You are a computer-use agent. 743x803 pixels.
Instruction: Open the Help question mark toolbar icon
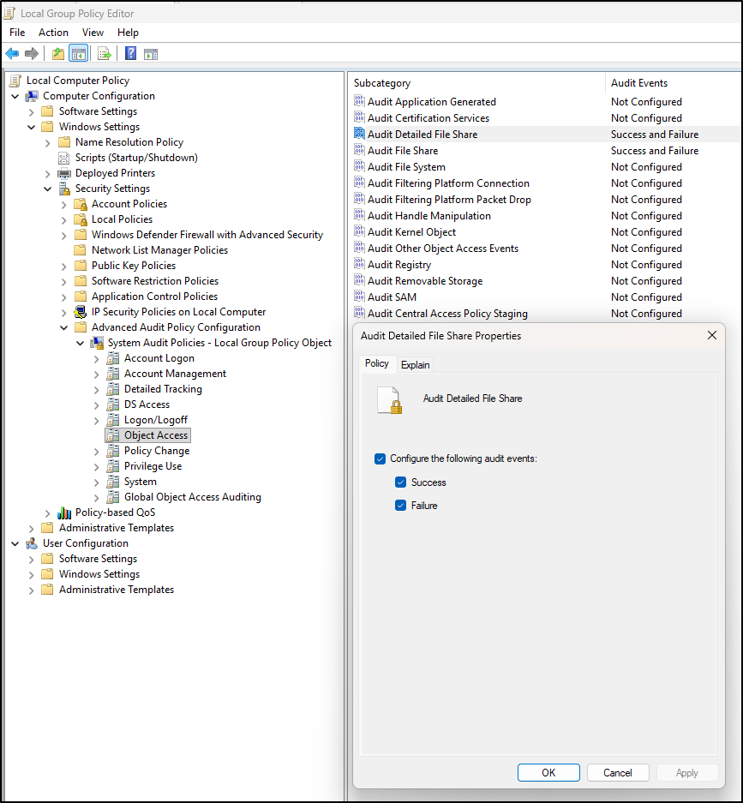[130, 53]
